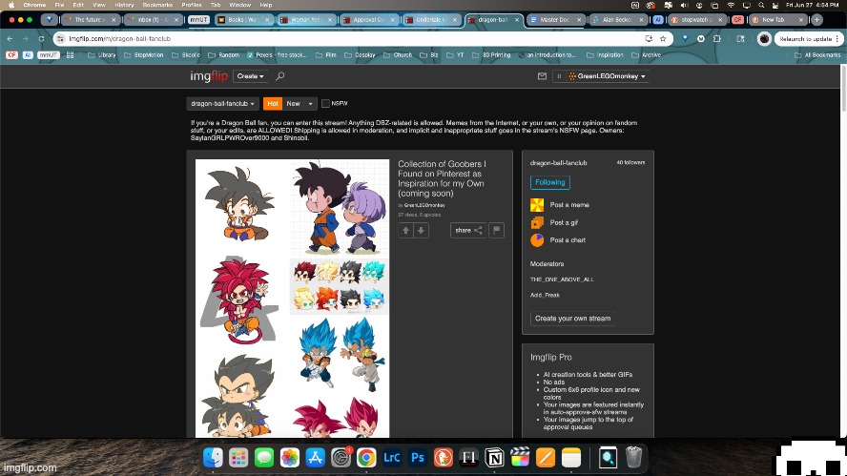Launch Lightroom Classic from the dock
The height and width of the screenshot is (476, 847).
[392, 458]
